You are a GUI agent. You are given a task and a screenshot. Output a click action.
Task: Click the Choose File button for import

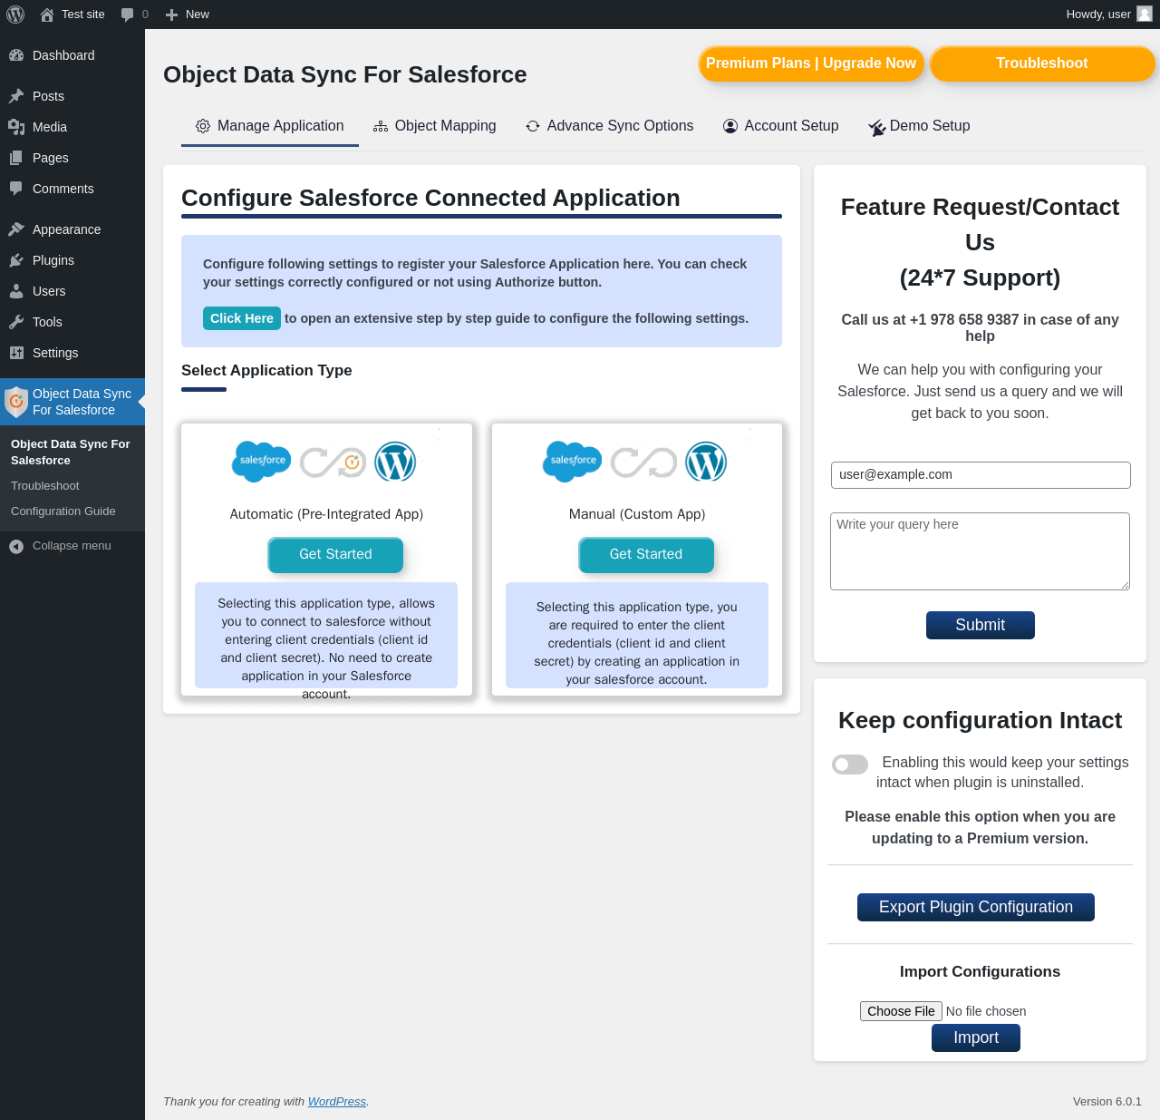(x=901, y=1011)
